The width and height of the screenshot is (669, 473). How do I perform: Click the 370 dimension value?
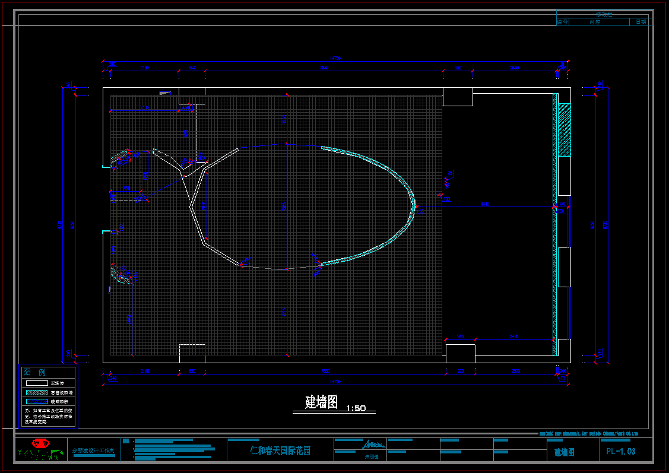562,204
